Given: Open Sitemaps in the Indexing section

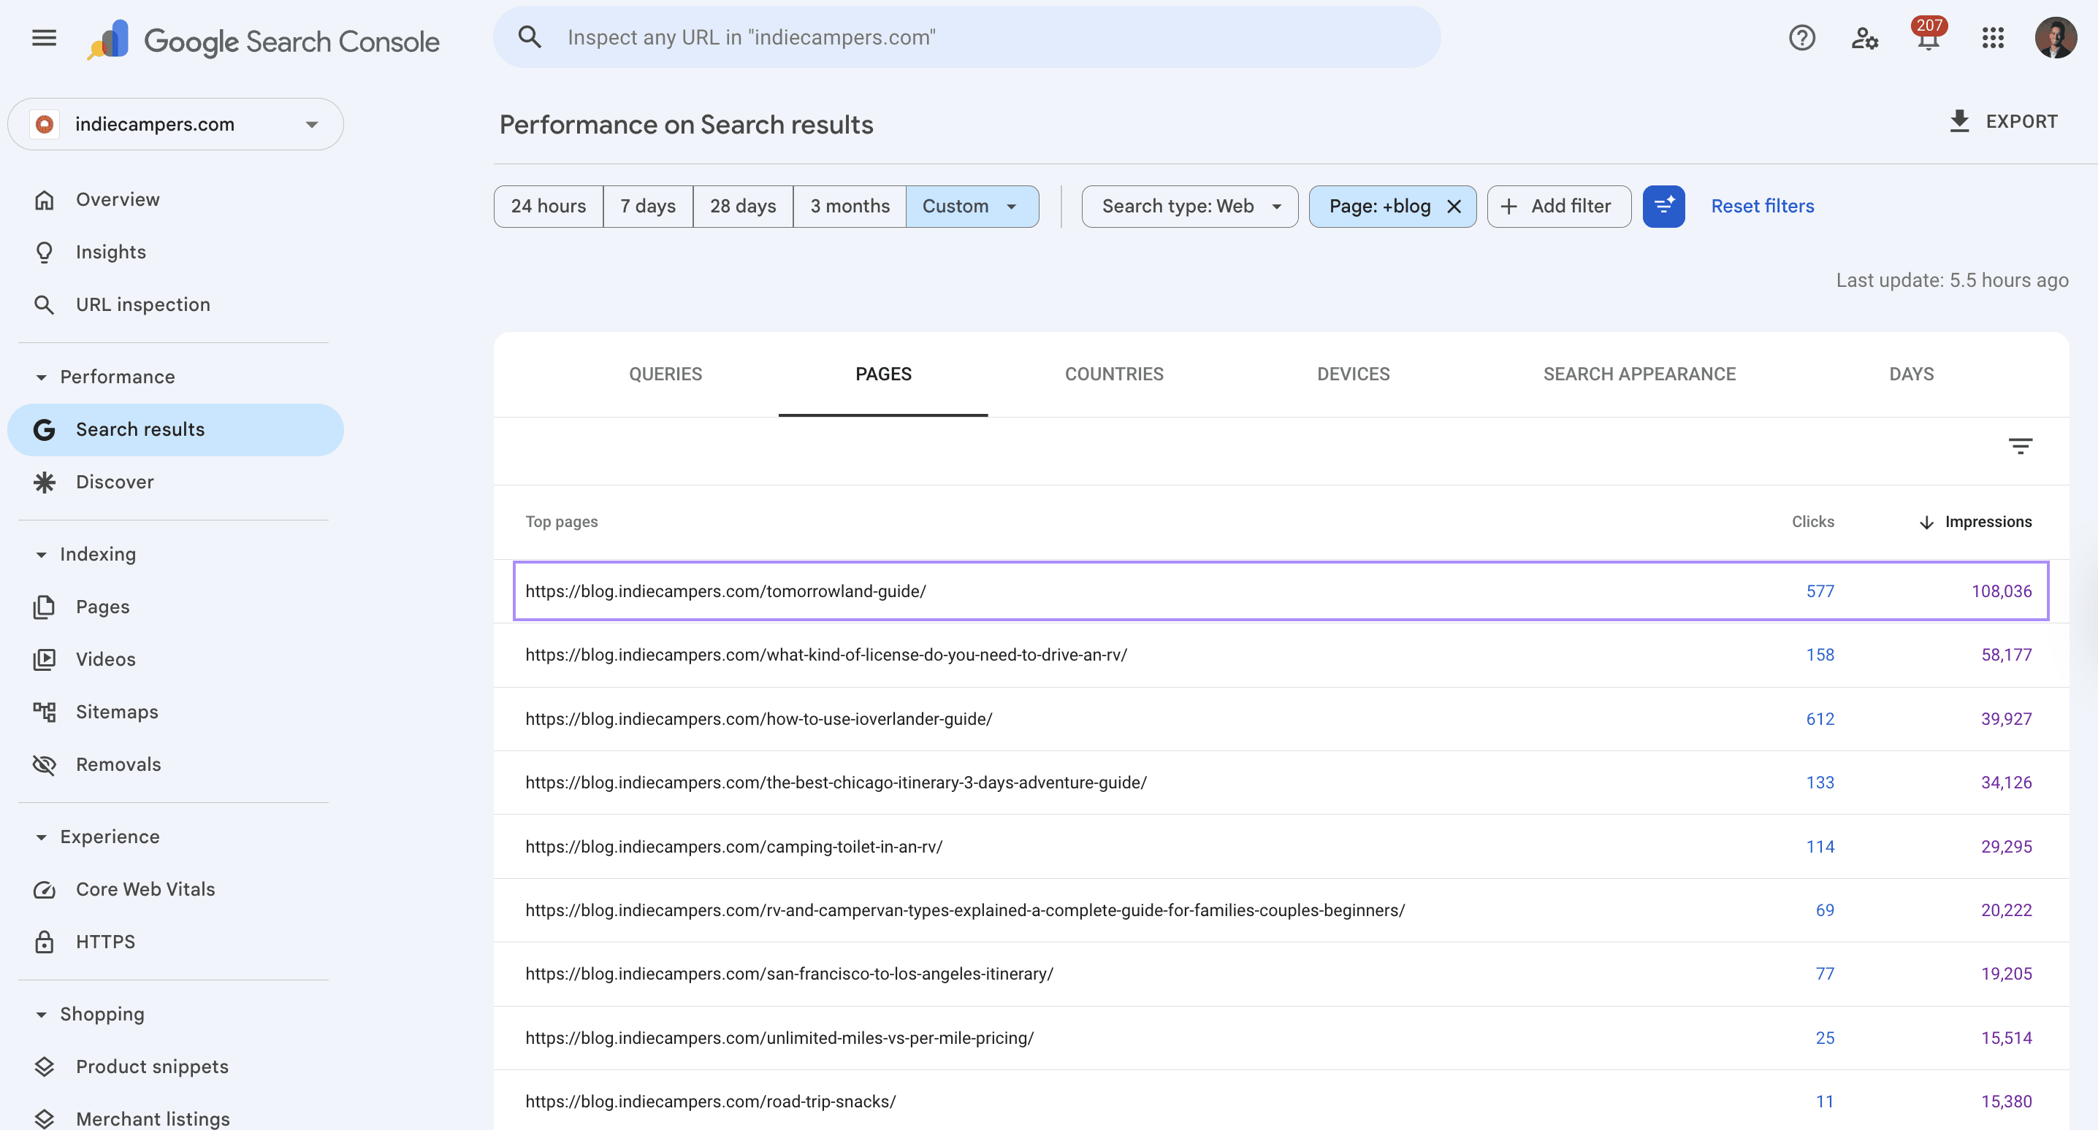Looking at the screenshot, I should [175, 712].
